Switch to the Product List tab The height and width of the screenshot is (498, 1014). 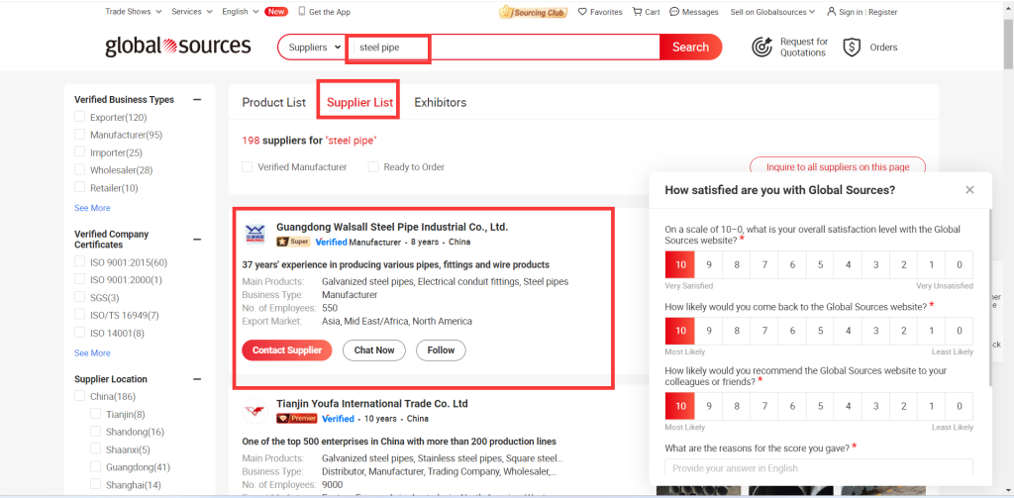point(273,102)
